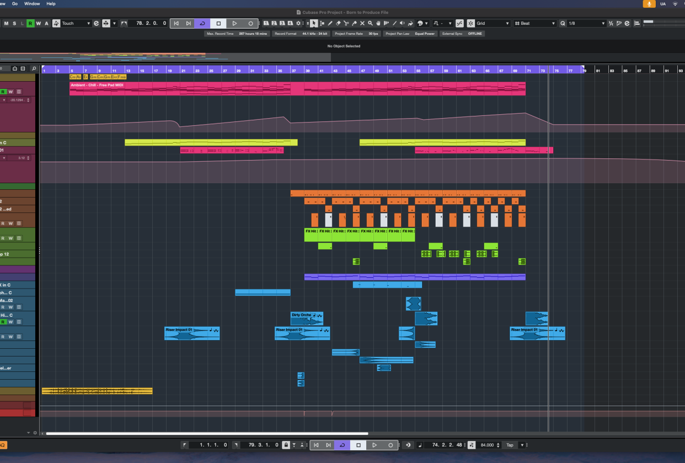685x463 pixels.
Task: Toggle global Read automation R button
Action: (x=30, y=23)
